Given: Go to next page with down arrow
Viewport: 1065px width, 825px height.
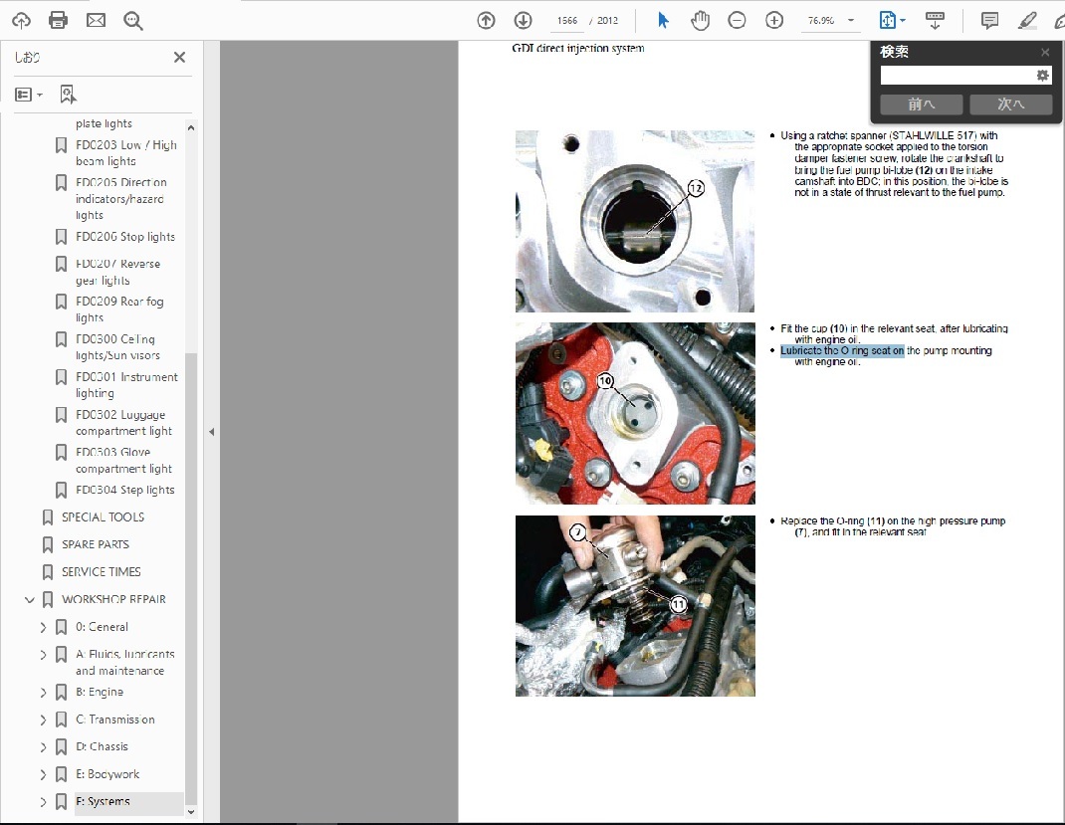Looking at the screenshot, I should [523, 20].
